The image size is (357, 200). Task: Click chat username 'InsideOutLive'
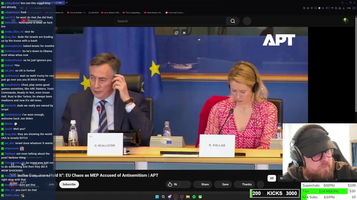tap(13, 115)
